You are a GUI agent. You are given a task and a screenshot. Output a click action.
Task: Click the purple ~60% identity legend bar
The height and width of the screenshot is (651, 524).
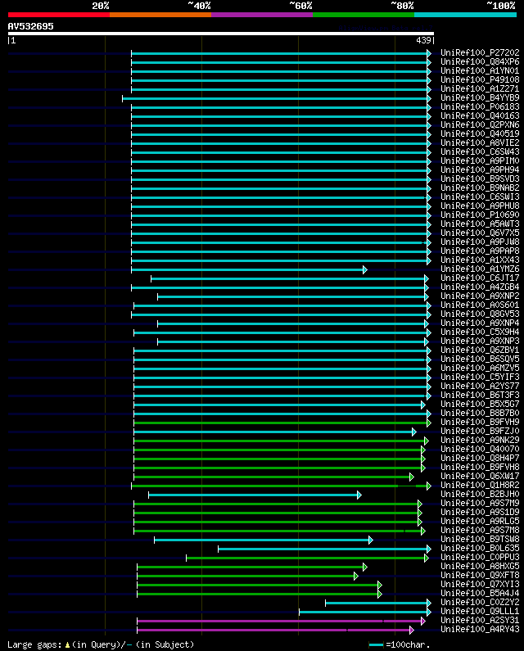tap(262, 15)
